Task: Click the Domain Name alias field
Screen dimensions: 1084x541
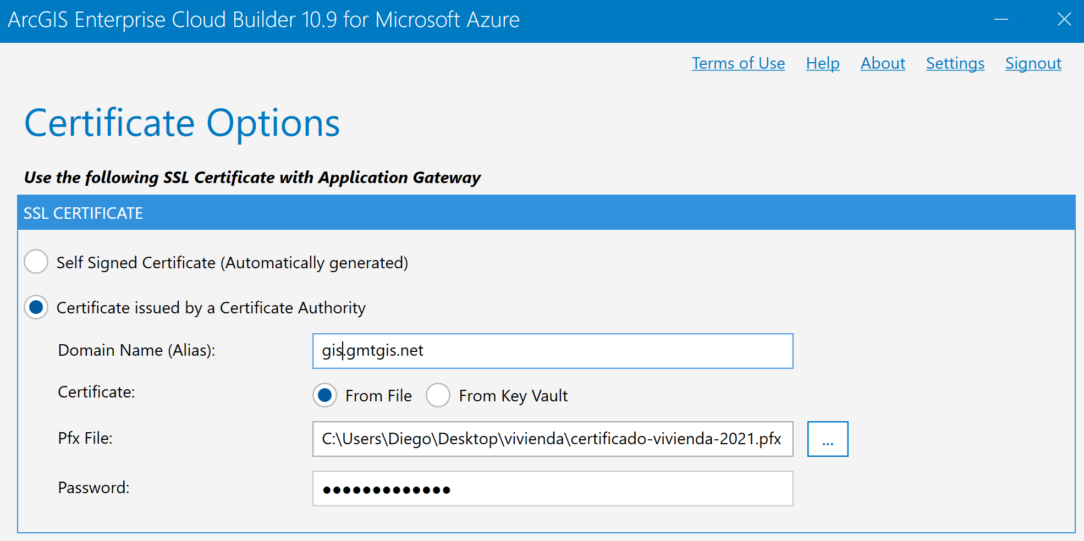Action: coord(552,351)
